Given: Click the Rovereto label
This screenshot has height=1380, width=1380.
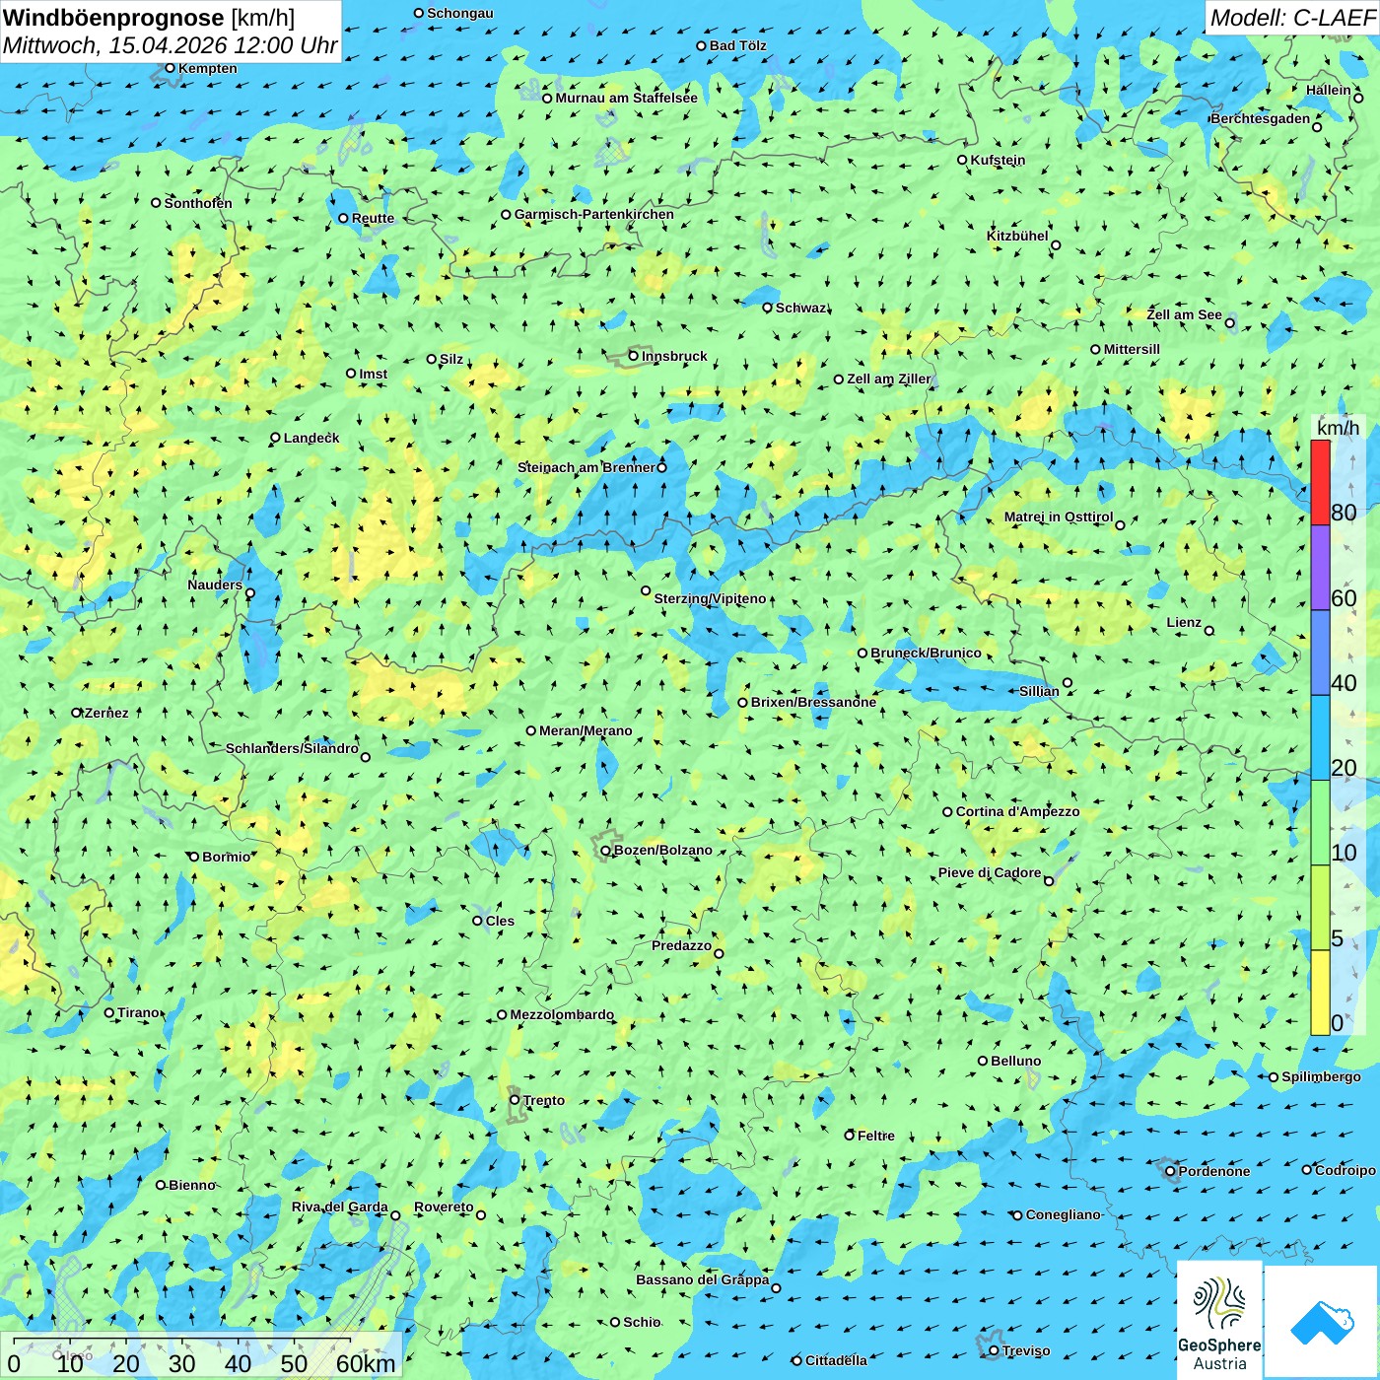Looking at the screenshot, I should (444, 1207).
